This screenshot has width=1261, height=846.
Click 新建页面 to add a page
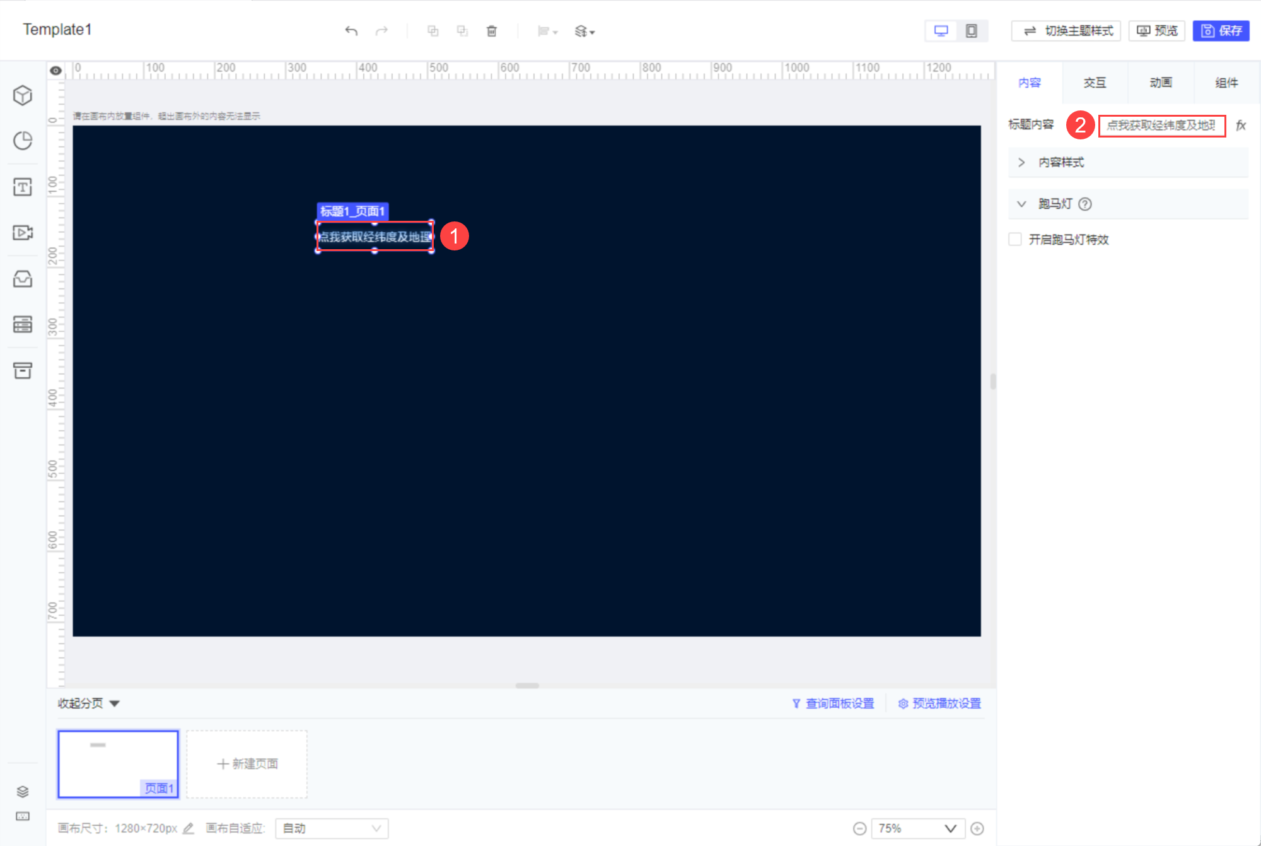point(247,764)
